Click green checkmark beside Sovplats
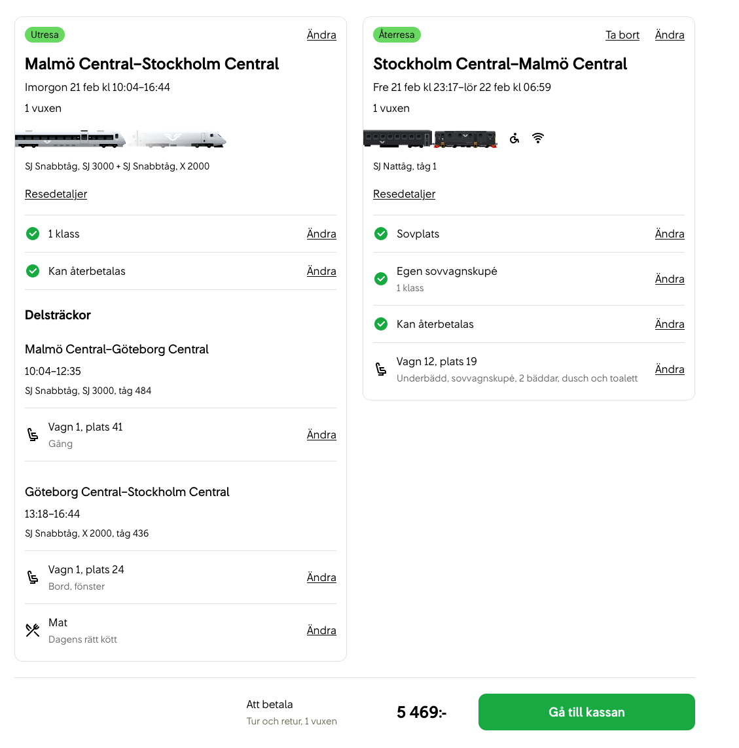The height and width of the screenshot is (748, 739). click(381, 234)
